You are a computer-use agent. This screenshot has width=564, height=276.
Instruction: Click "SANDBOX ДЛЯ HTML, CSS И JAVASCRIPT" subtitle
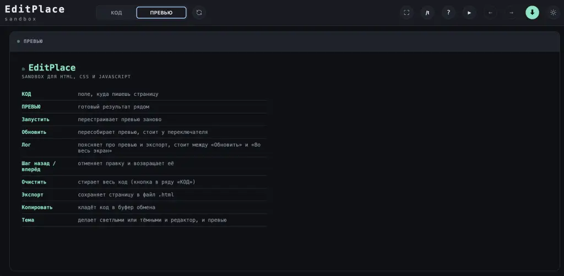[x=76, y=77]
